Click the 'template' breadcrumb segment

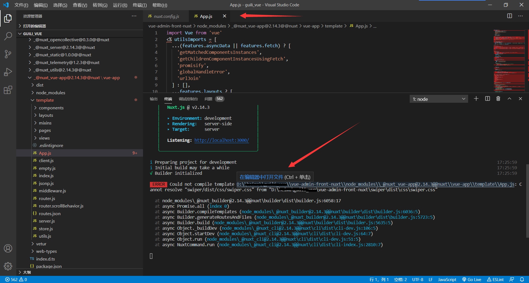click(x=333, y=26)
